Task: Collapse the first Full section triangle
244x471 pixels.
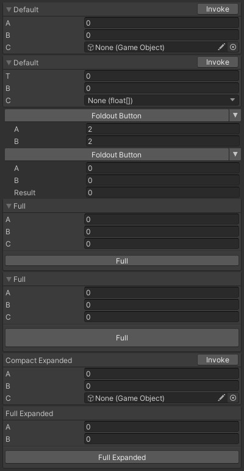Action: 9,206
